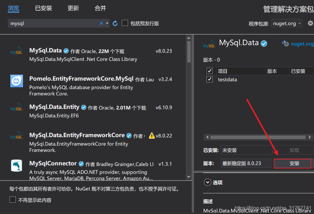
Task: Click the Install button
Action: pos(292,163)
